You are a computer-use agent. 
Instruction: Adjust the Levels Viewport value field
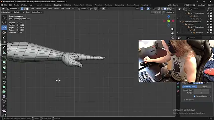point(201,90)
